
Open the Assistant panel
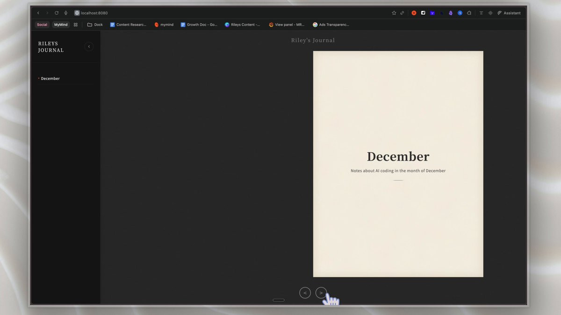coord(509,13)
